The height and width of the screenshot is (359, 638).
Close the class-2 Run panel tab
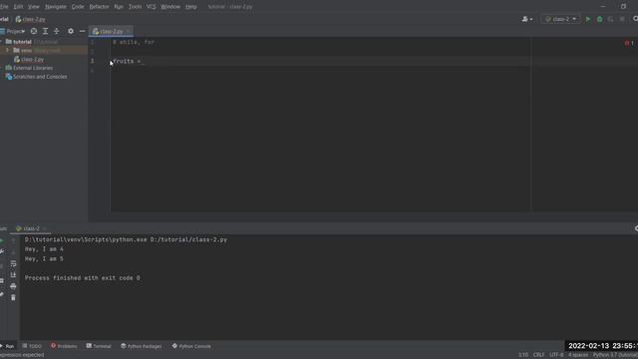point(45,228)
